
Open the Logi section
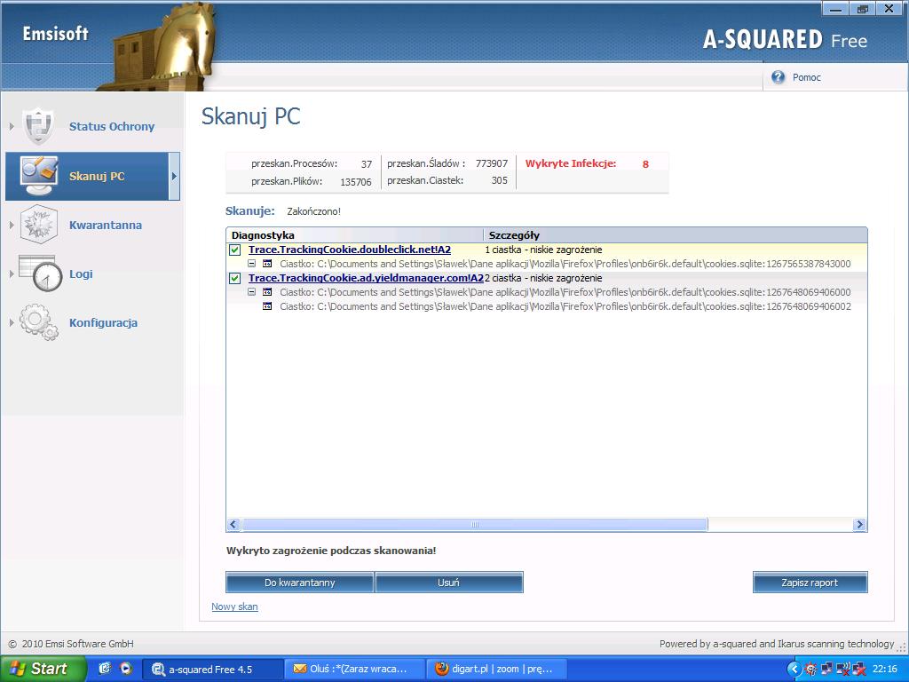tap(81, 274)
